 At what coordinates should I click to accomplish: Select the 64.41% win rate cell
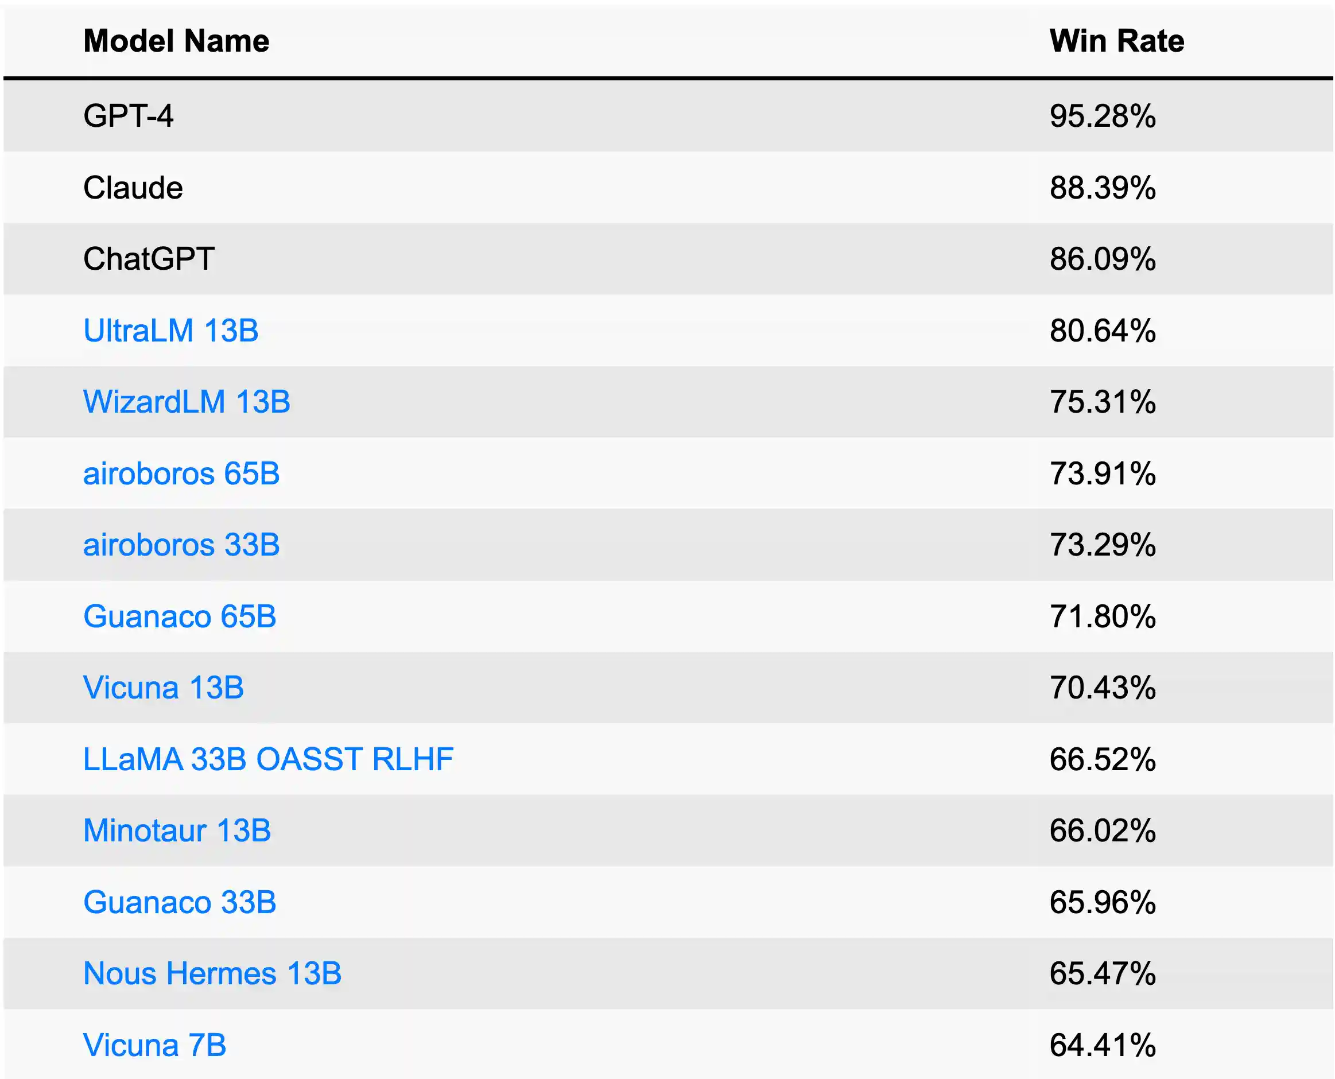coord(1102,1046)
